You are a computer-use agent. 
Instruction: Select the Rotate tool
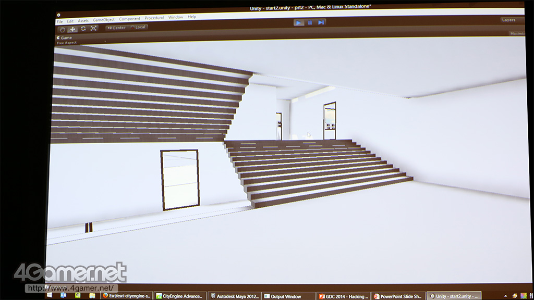(x=83, y=29)
